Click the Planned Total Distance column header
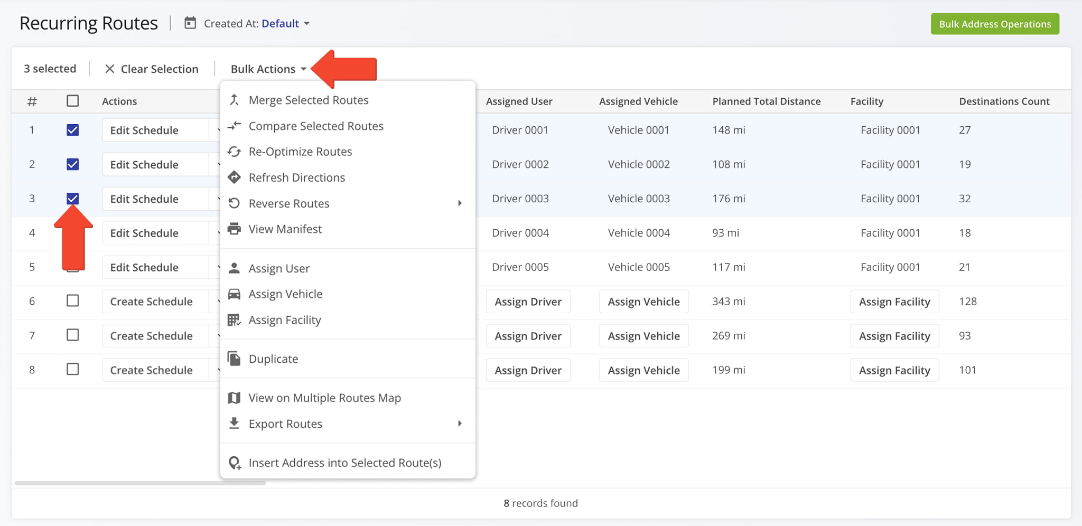 pyautogui.click(x=766, y=101)
